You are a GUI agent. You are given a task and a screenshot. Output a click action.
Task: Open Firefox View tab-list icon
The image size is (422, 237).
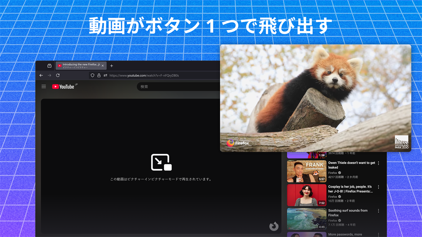click(x=49, y=65)
